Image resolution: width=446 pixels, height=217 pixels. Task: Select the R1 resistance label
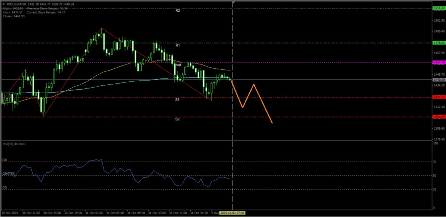(177, 45)
